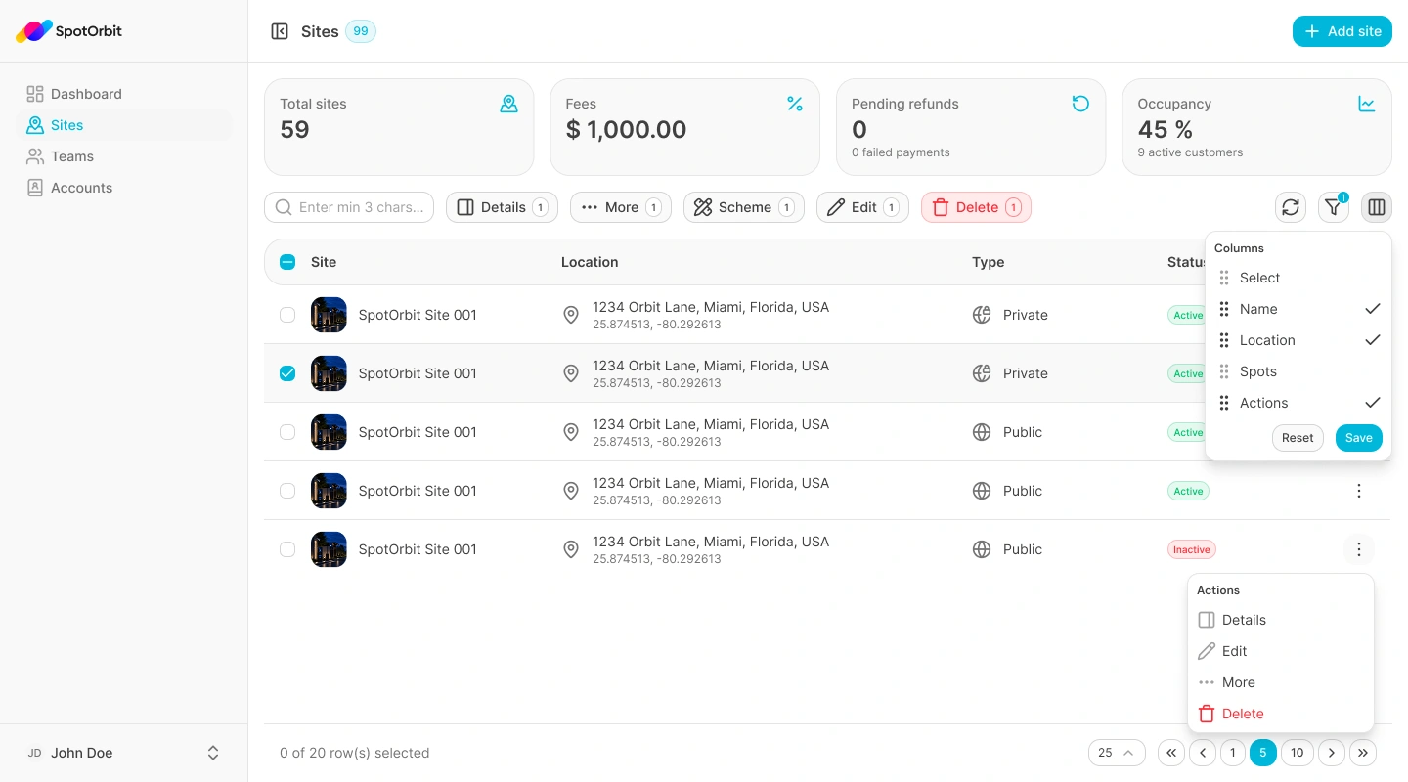This screenshot has width=1408, height=782.
Task: Go to page 10
Action: pos(1297,753)
